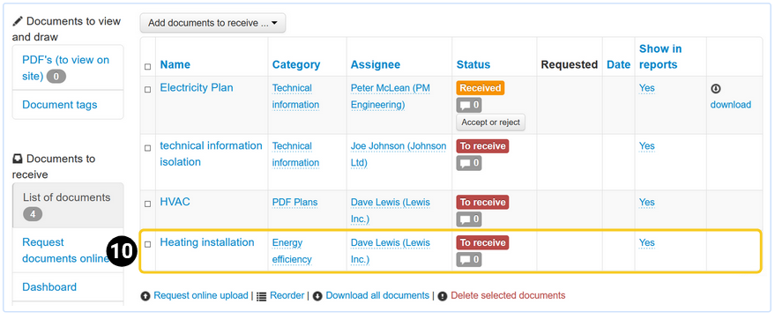Viewport: 775px width, 319px height.
Task: Open Request documents online in sidebar
Action: click(68, 250)
